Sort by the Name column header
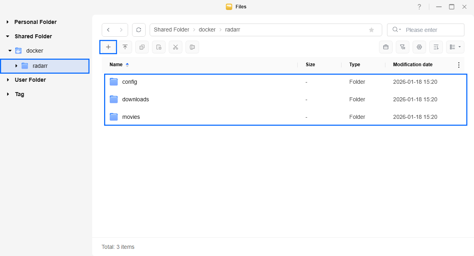Screen dimensions: 474x256 point(116,65)
